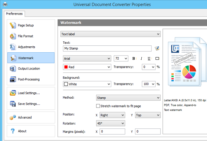207x141 pixels.
Task: Click the Load Settings folder icon
Action: coord(13,93)
